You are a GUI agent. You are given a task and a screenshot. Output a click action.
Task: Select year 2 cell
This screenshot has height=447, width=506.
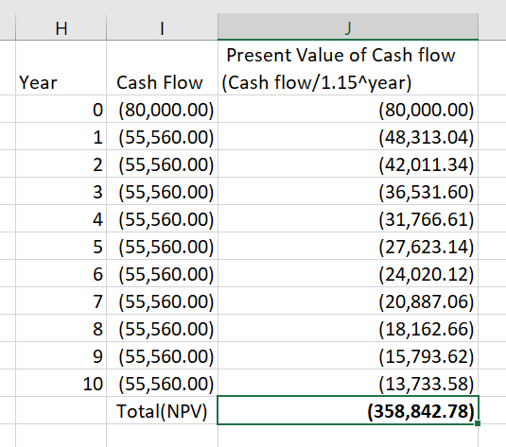(61, 163)
